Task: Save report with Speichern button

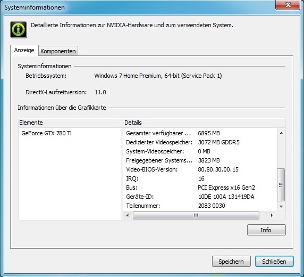Action: 231,262
